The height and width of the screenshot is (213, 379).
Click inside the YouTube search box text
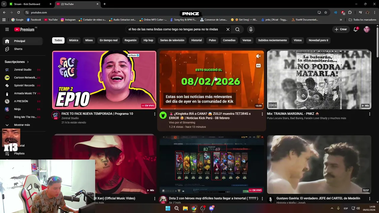click(x=173, y=29)
